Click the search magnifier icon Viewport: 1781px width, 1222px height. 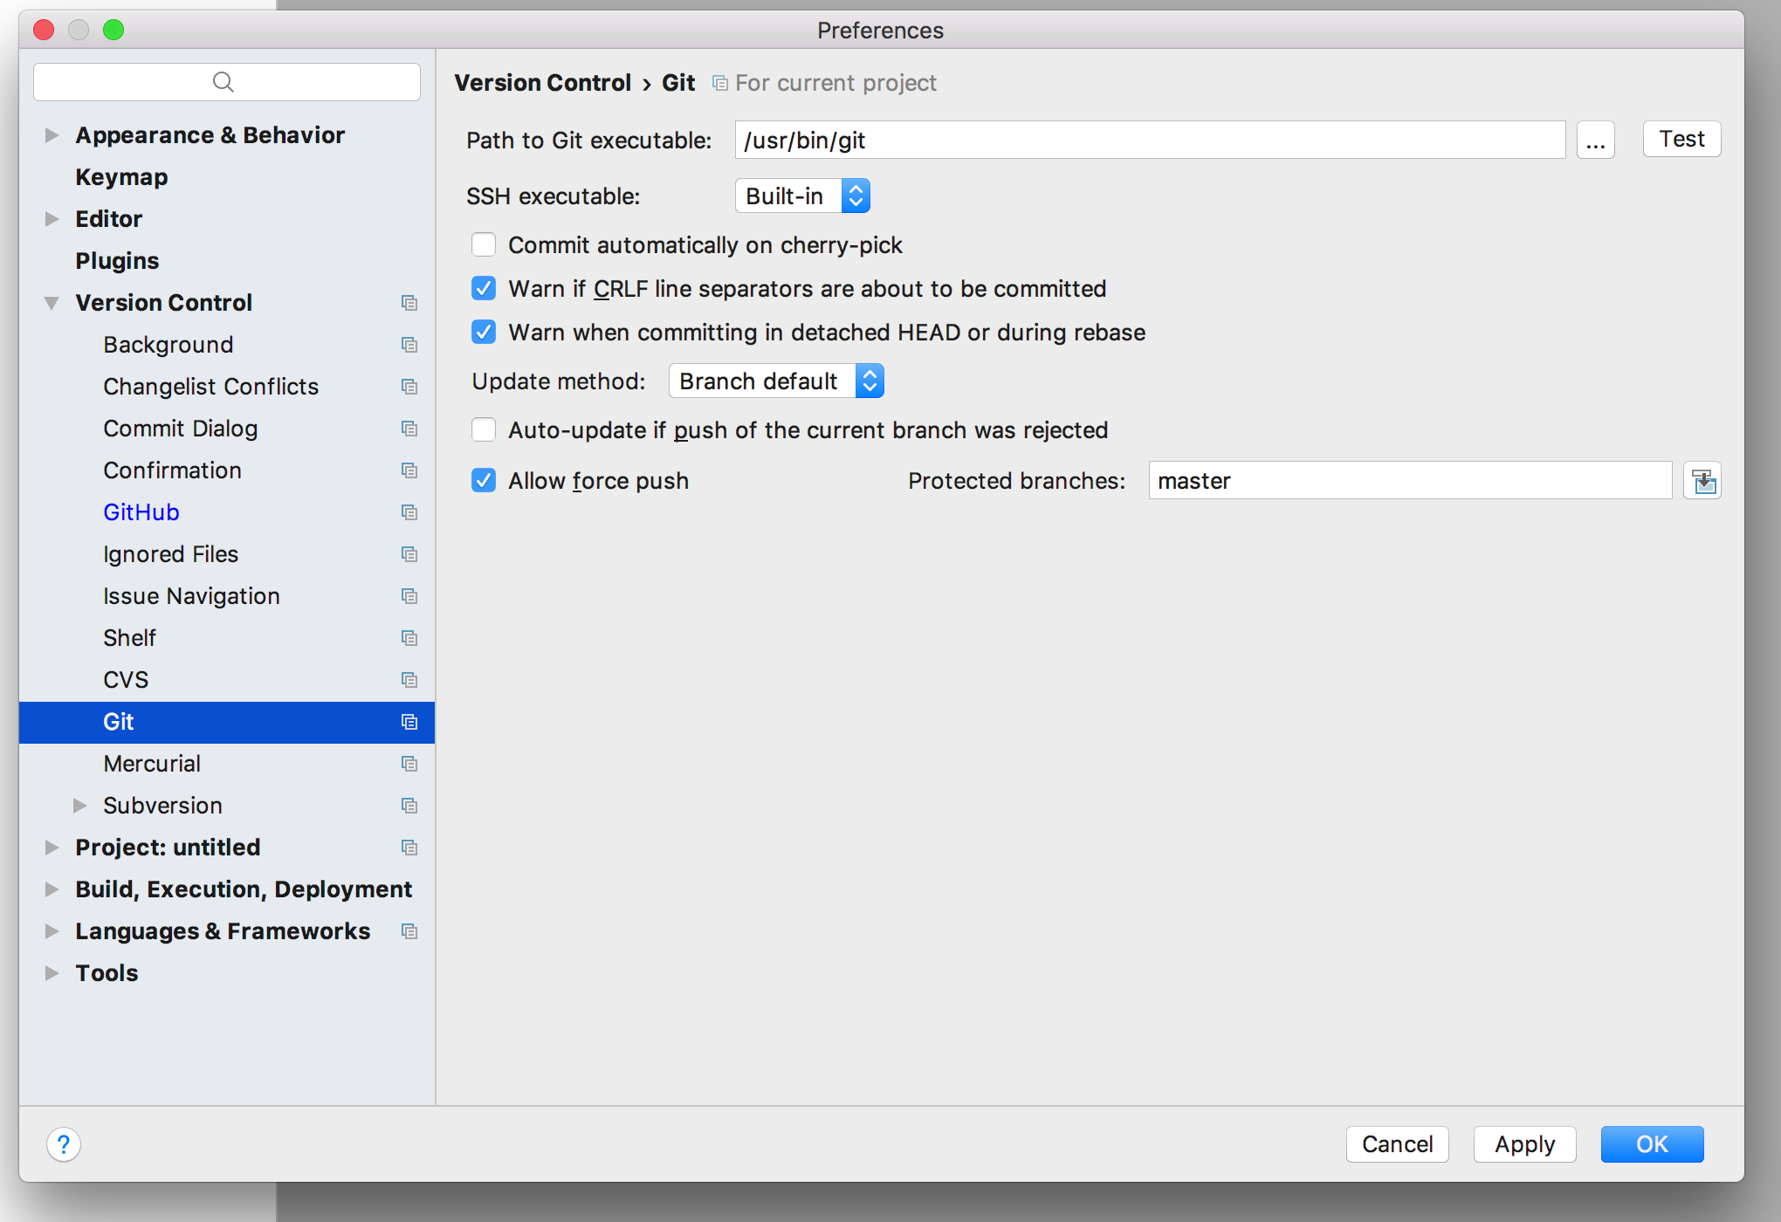point(223,82)
